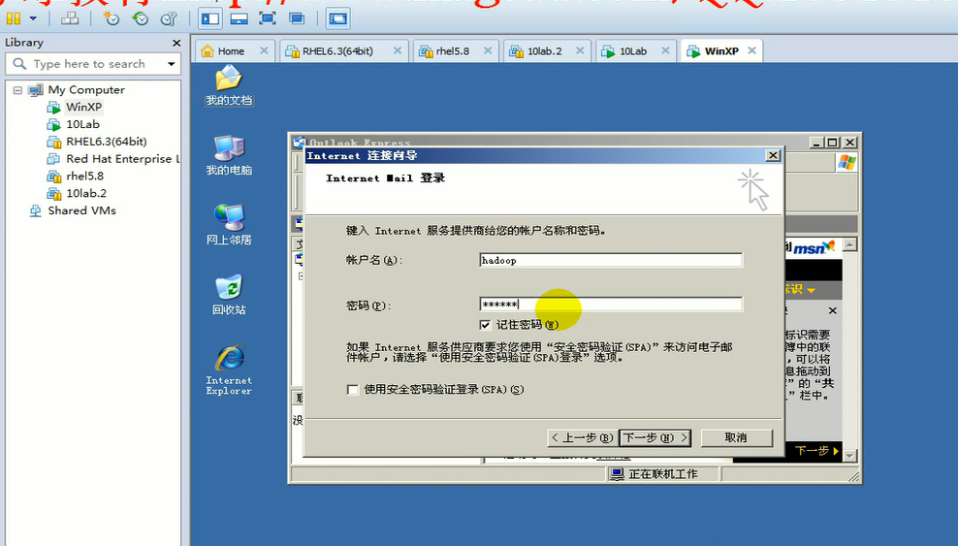Click the take snapshot toolbar icon

pos(112,19)
